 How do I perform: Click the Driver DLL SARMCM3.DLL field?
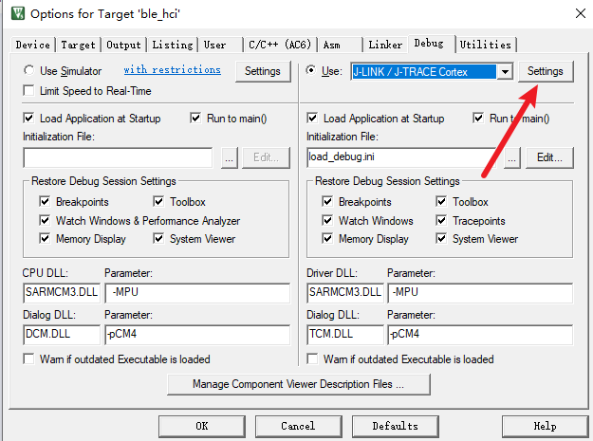tap(344, 292)
